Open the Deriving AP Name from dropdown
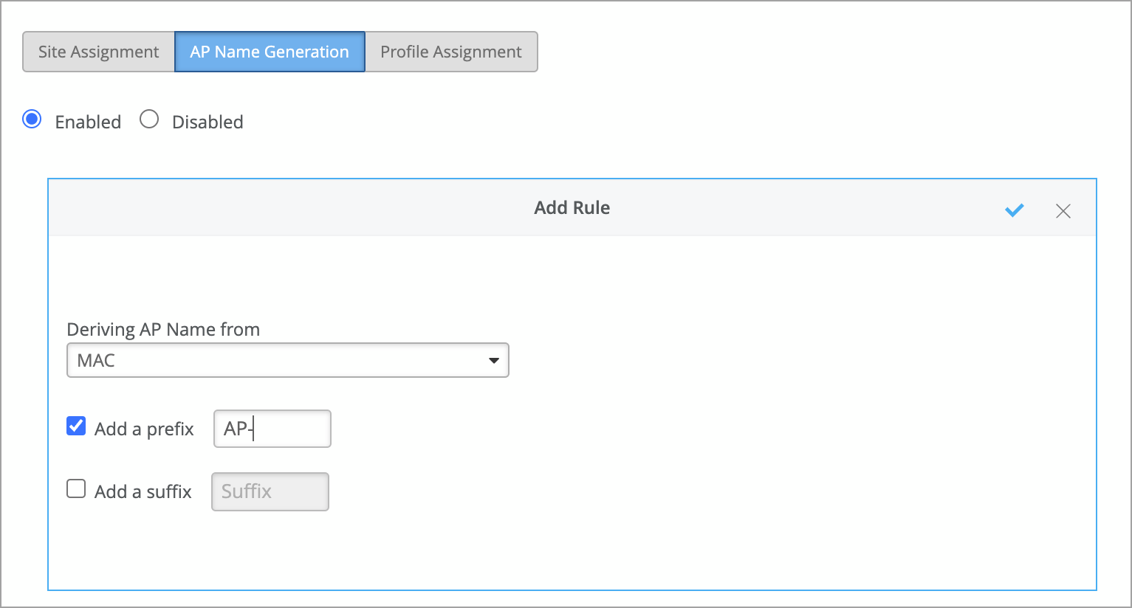Viewport: 1132px width, 608px height. point(287,360)
